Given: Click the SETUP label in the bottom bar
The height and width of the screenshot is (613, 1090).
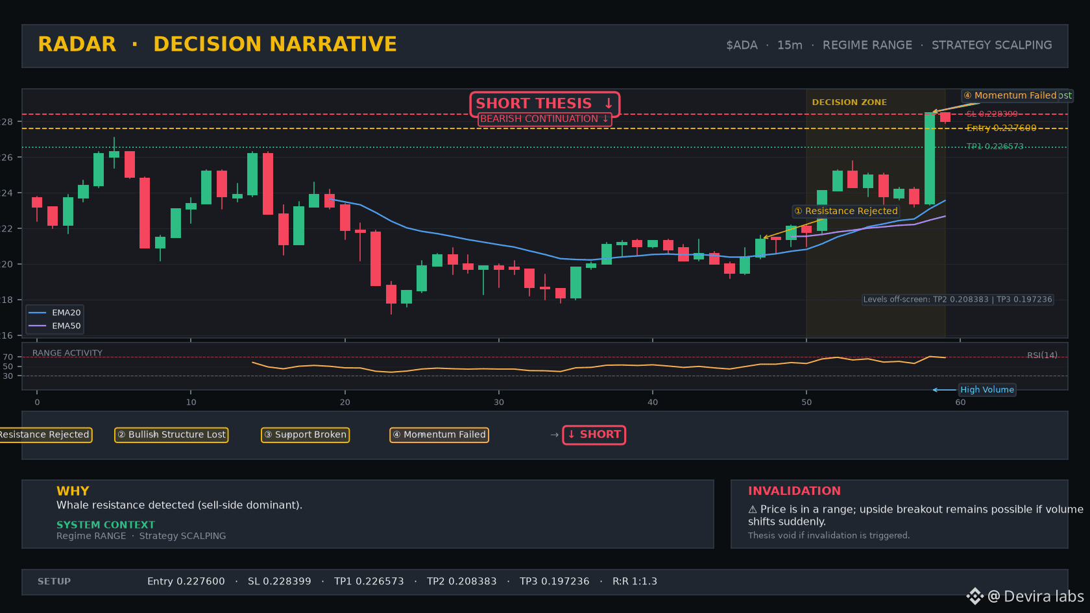Looking at the screenshot, I should (54, 581).
